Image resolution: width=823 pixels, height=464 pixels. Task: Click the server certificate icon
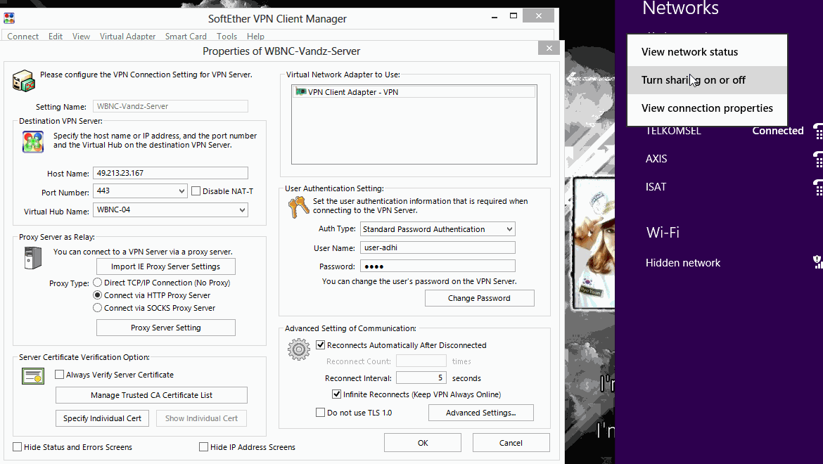32,376
